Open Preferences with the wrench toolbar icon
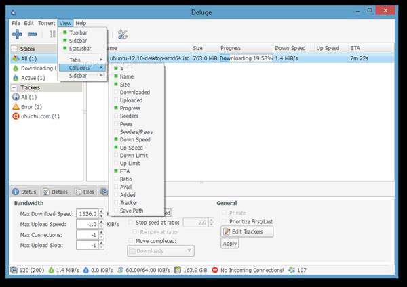This screenshot has width=407, height=287. click(123, 35)
